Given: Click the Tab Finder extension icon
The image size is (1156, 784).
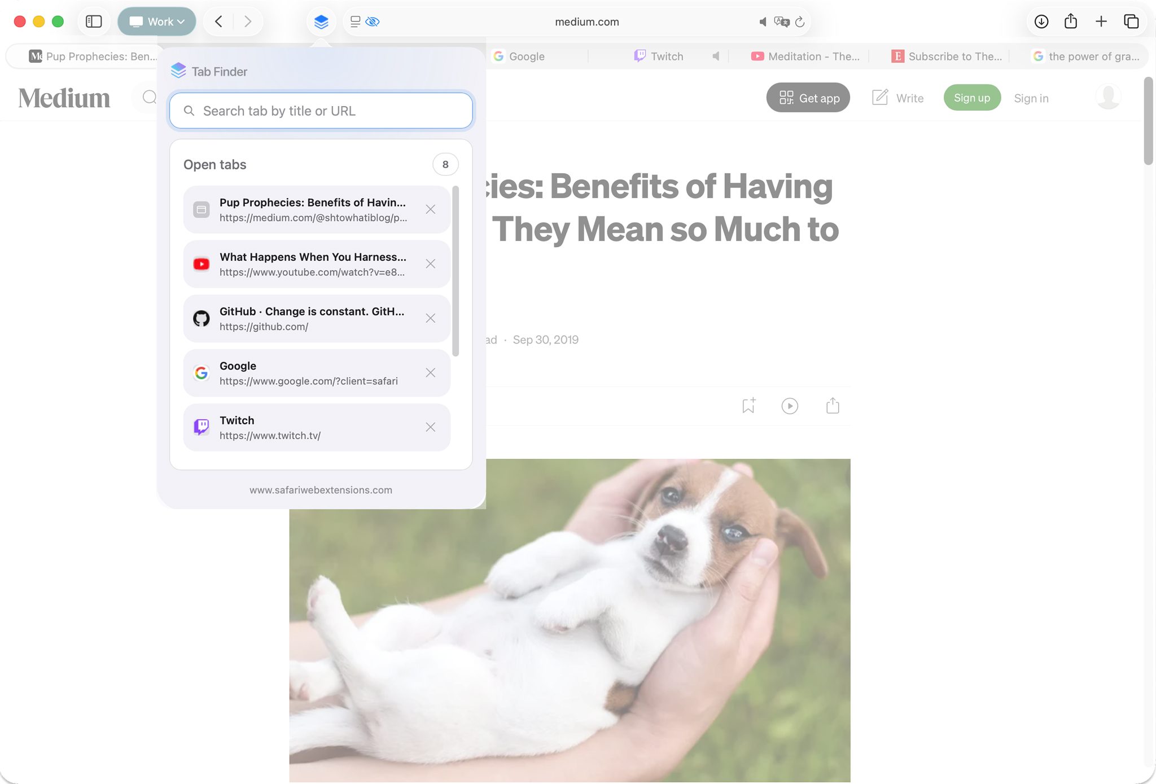Looking at the screenshot, I should point(321,22).
